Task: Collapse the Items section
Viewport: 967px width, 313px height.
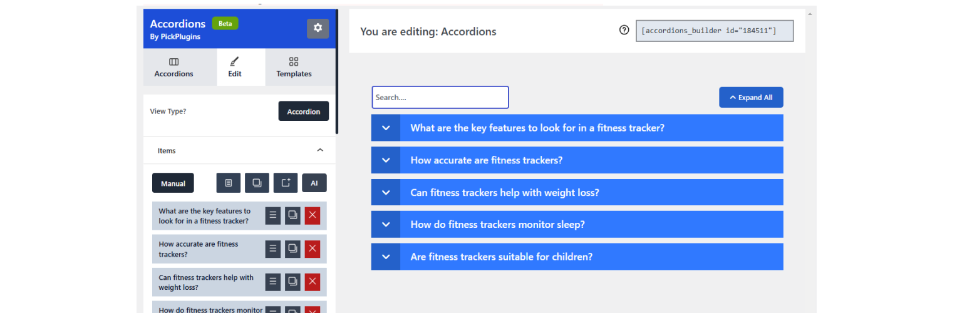Action: click(x=320, y=150)
